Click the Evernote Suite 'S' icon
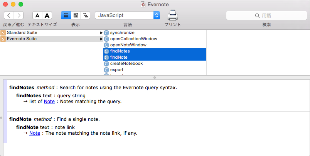The height and width of the screenshot is (156, 310). 3,39
